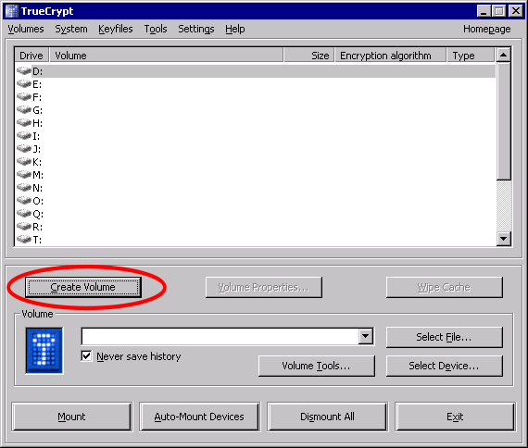Click the drive icon next to J:

24,149
